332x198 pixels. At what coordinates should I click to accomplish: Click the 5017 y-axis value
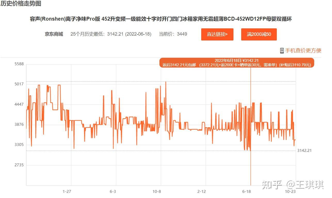(19, 84)
